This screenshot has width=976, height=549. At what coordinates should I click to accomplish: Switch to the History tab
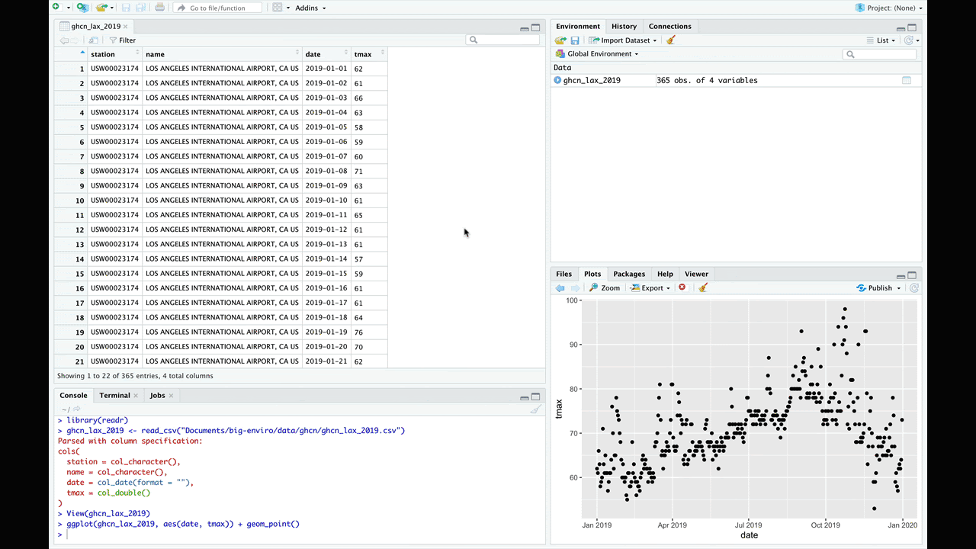624,26
